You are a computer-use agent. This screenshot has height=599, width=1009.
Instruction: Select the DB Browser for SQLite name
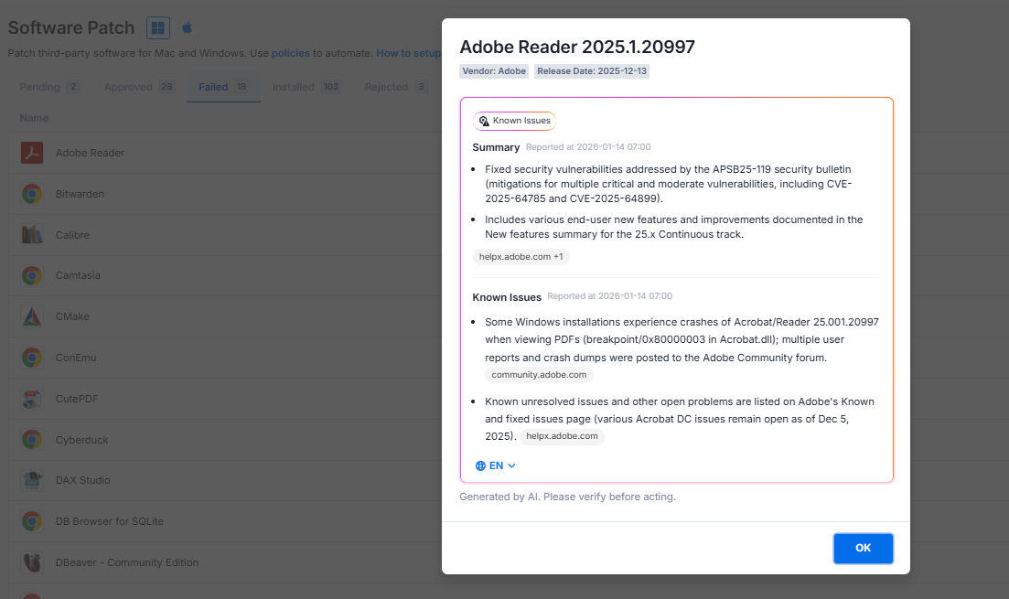click(x=110, y=522)
